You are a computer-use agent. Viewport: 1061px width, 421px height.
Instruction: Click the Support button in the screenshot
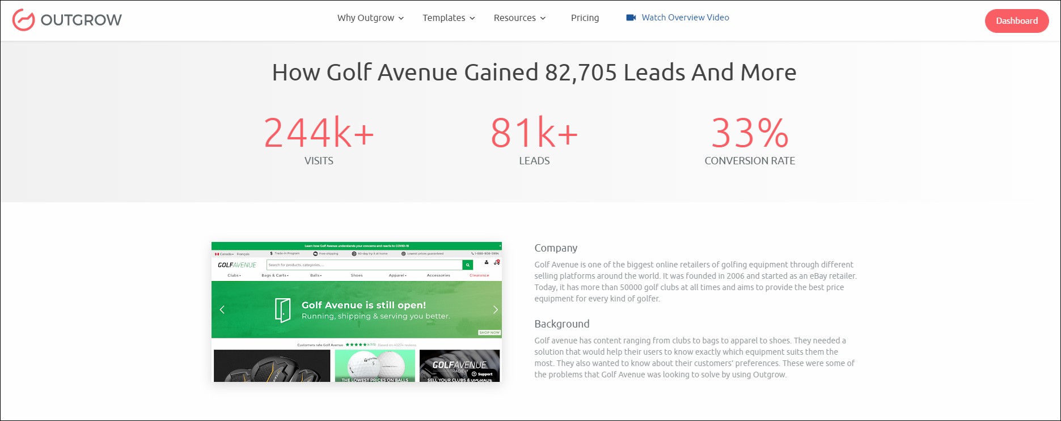(482, 374)
